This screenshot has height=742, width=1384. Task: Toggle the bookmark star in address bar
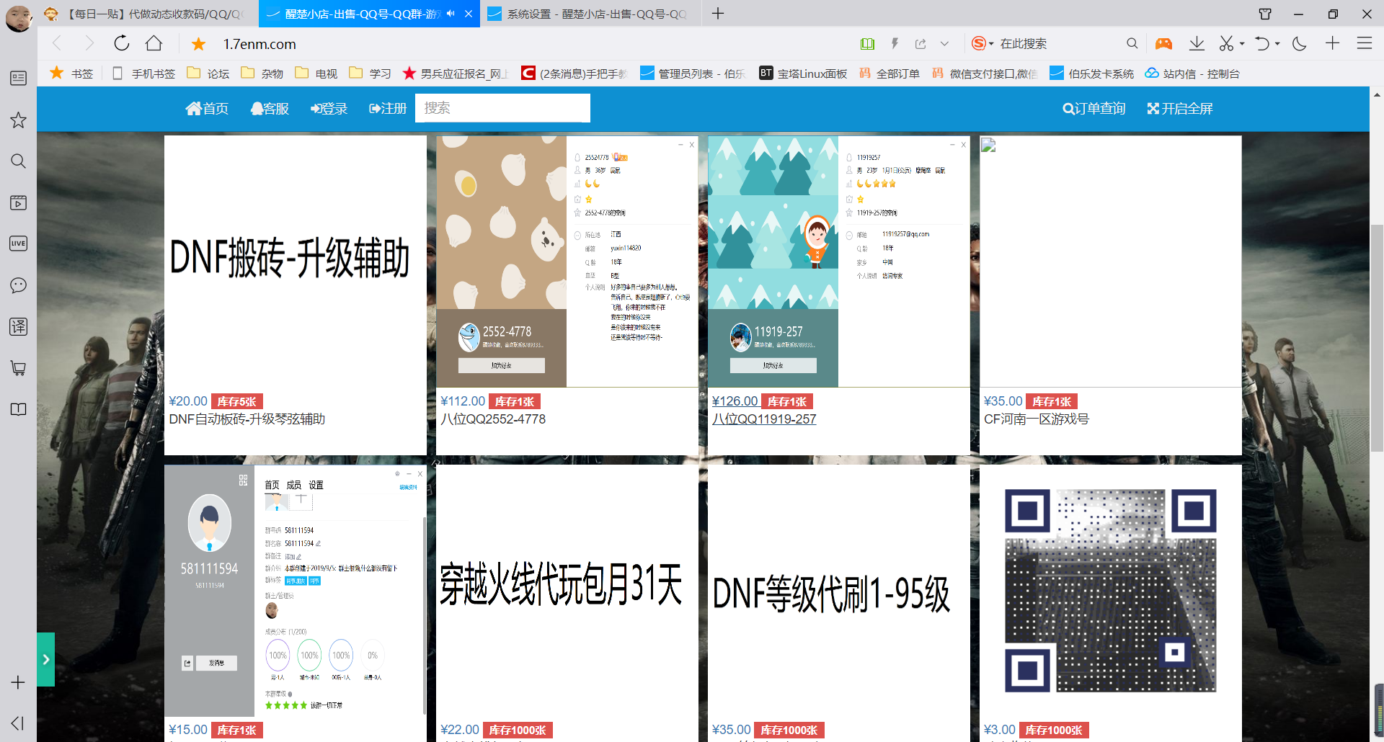click(198, 44)
